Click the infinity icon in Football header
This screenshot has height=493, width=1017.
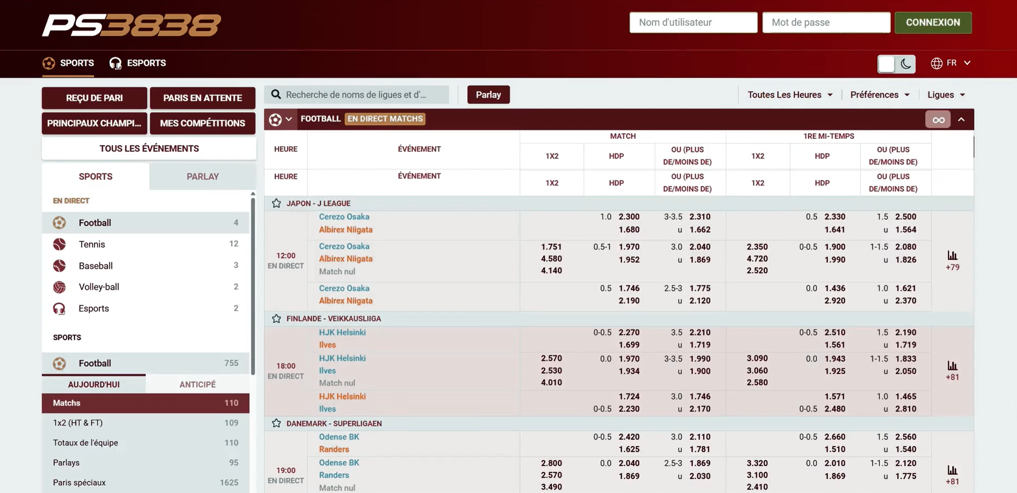point(938,119)
